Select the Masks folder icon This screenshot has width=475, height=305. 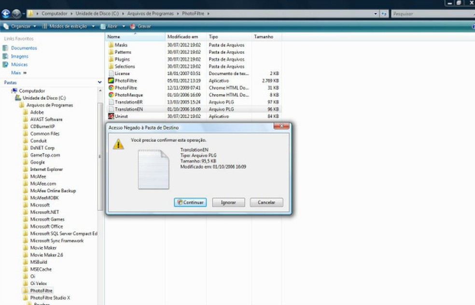(x=111, y=45)
